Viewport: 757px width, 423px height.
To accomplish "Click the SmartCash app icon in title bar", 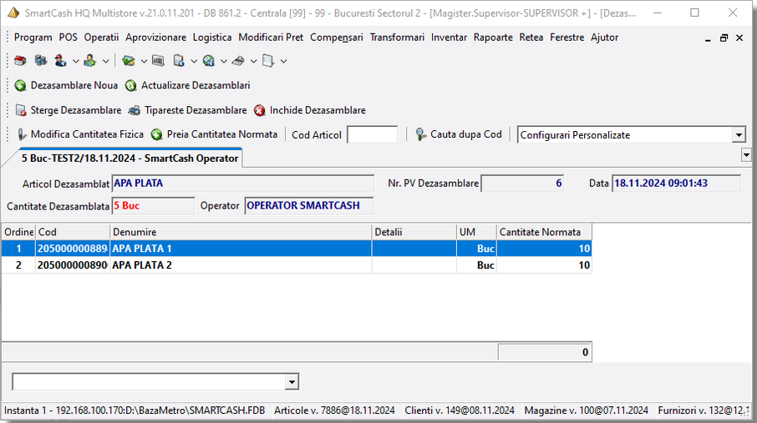I will [13, 13].
